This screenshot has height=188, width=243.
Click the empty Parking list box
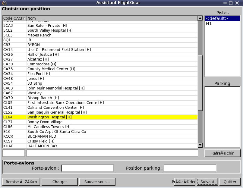click(222, 117)
